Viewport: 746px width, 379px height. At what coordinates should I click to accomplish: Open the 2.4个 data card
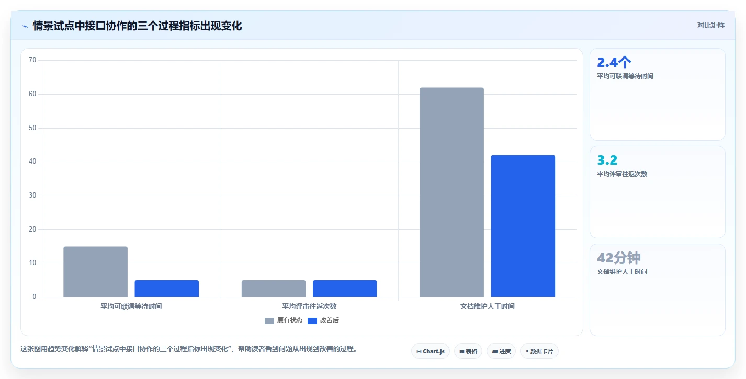tap(658, 95)
